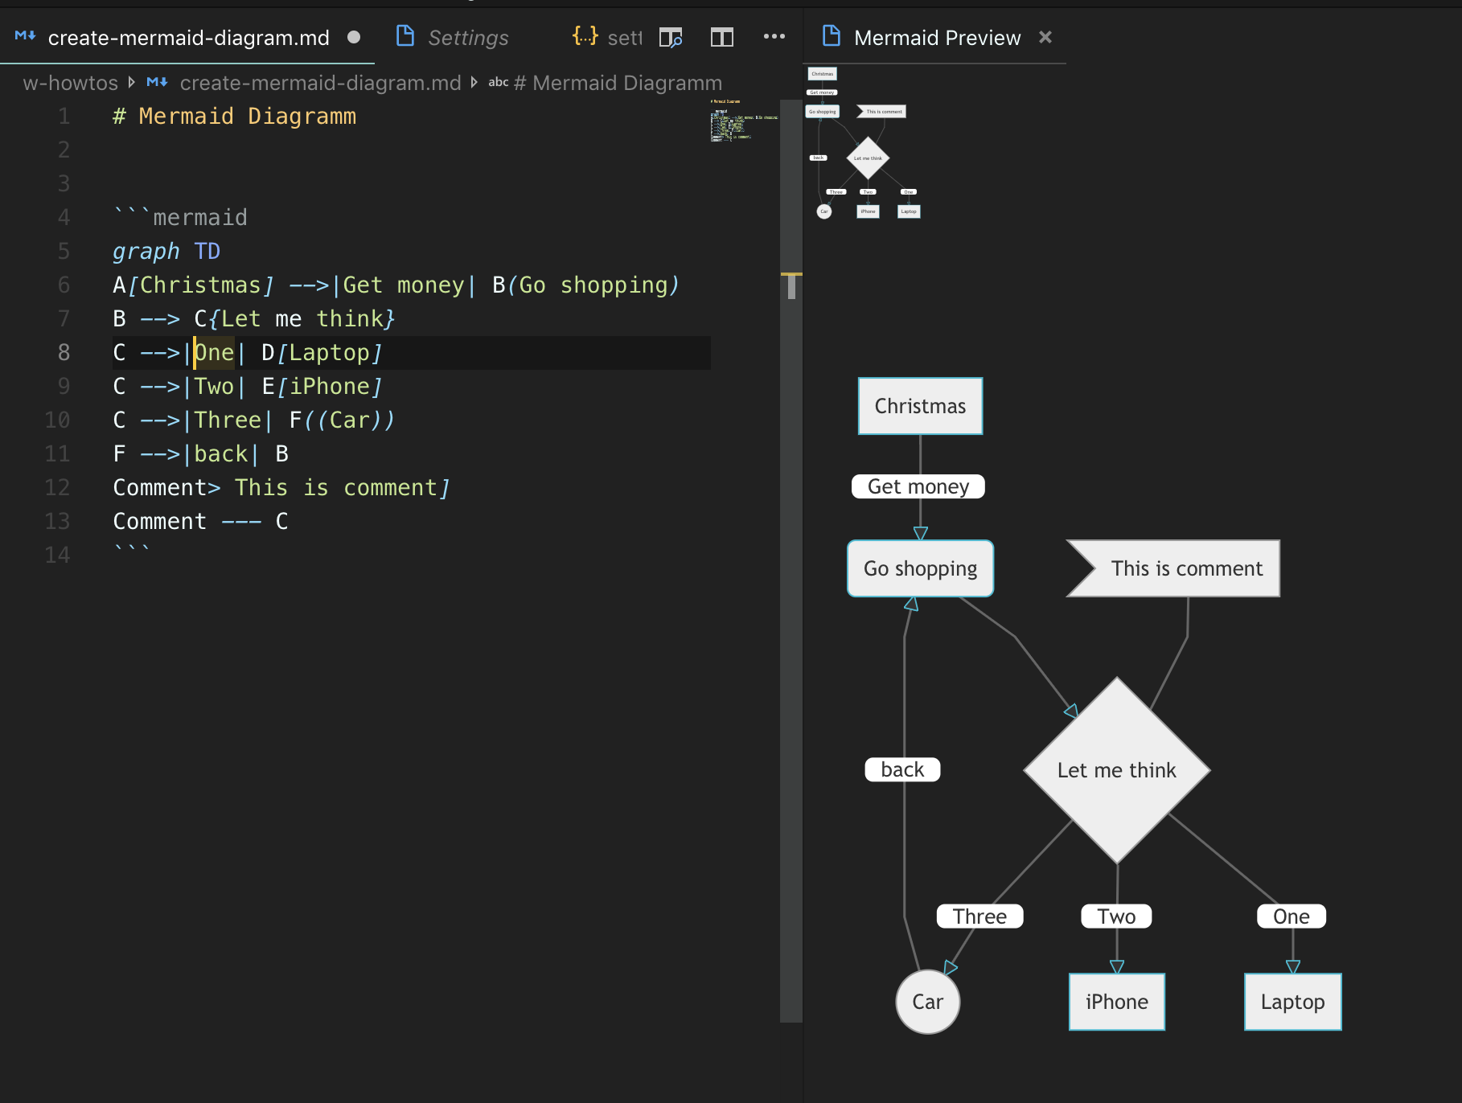The width and height of the screenshot is (1462, 1103).
Task: Click 'Get money' in code line 6
Action: [403, 285]
